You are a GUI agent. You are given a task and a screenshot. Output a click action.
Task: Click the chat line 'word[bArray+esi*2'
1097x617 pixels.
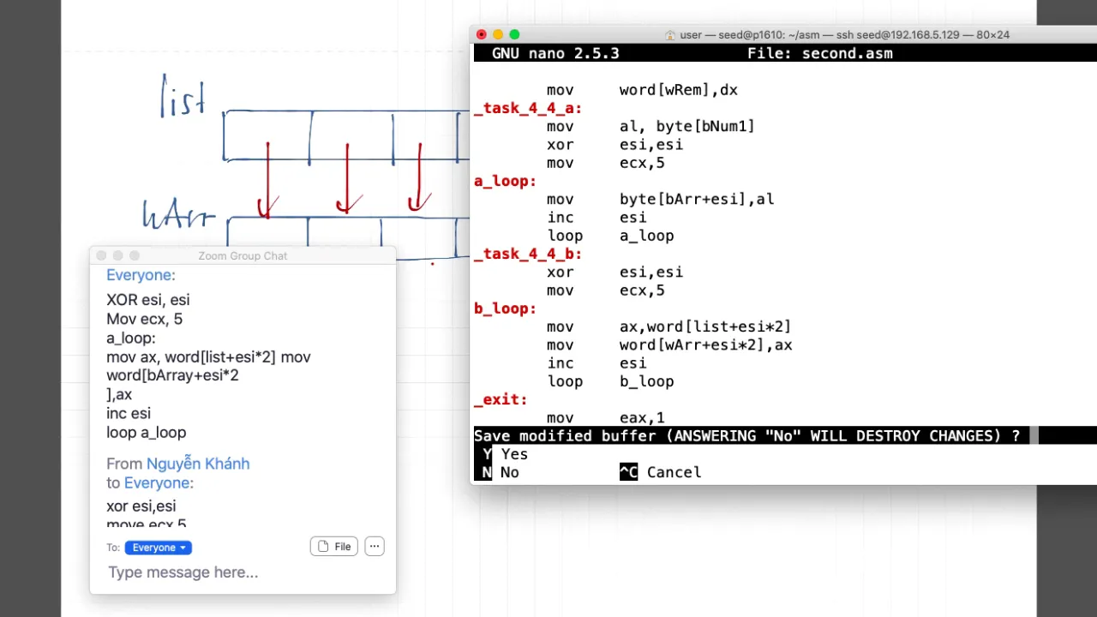pos(172,375)
